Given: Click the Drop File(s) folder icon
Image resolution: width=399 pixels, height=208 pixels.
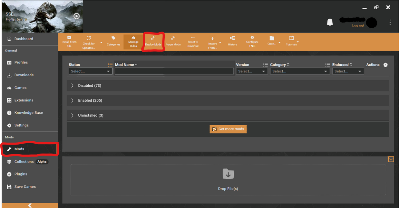Looking at the screenshot, I should [228, 174].
